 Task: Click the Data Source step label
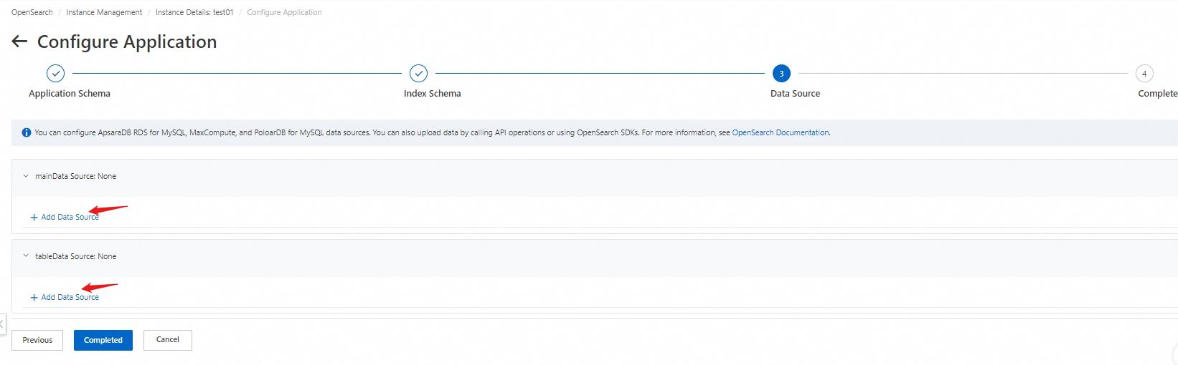[x=795, y=94]
